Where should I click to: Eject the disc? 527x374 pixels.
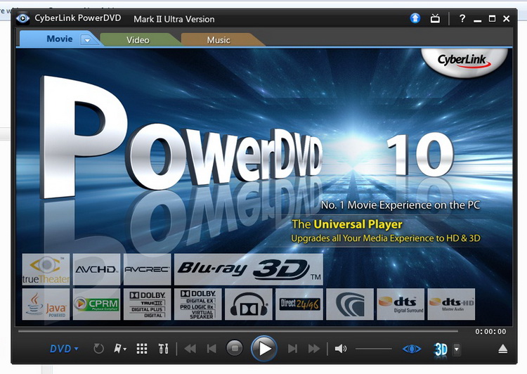(x=503, y=349)
